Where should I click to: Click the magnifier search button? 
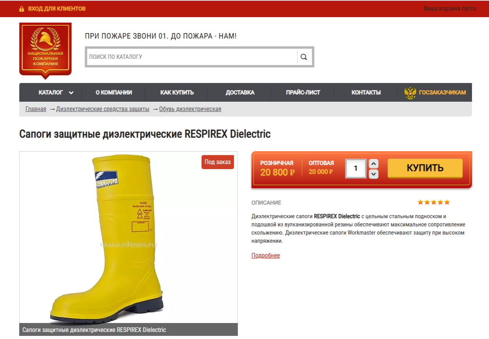tap(304, 57)
